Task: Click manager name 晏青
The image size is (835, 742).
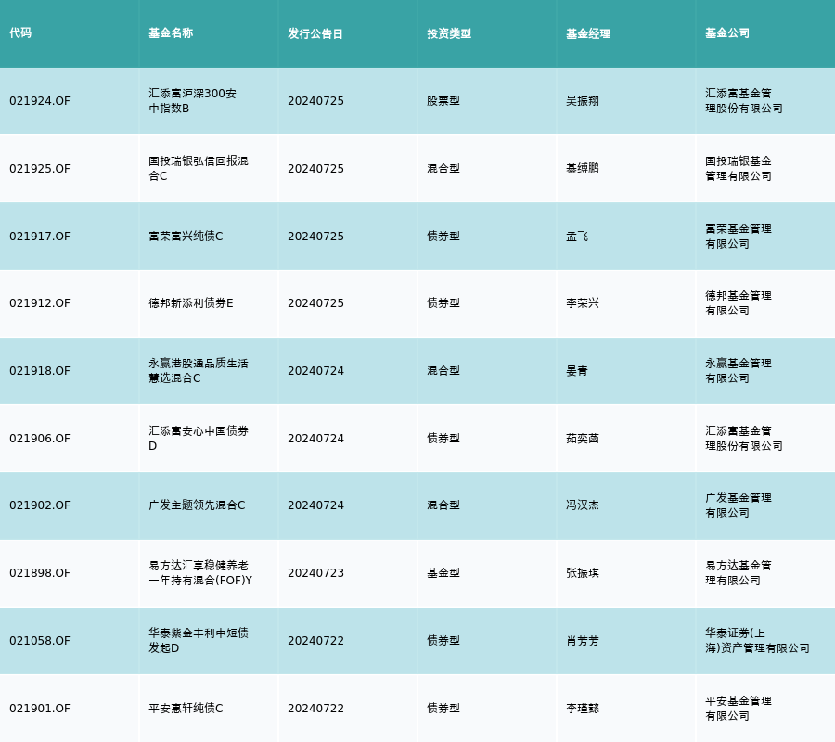Action: click(x=577, y=370)
